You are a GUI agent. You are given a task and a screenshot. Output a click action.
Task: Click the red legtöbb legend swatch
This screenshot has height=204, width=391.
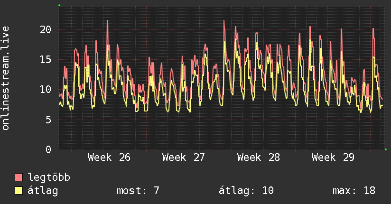[x=19, y=177]
